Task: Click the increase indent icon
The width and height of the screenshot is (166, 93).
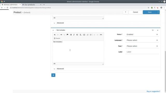Action: click(98, 35)
